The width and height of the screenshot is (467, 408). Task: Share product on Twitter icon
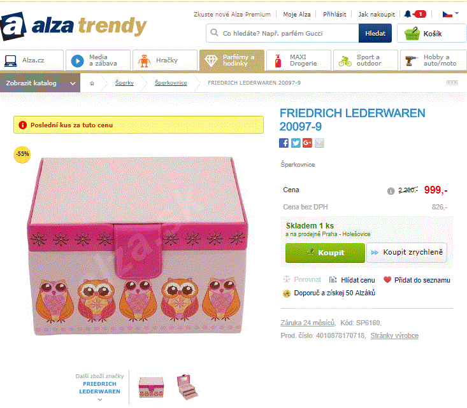point(296,143)
